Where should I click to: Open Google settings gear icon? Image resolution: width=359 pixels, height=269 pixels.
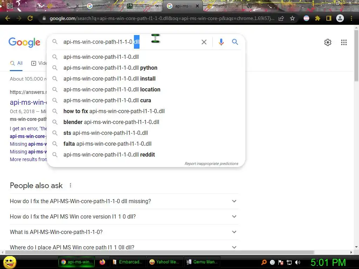pos(328,42)
